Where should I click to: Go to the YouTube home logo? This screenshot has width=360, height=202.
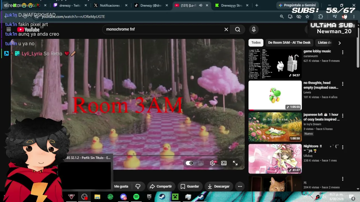(x=28, y=29)
